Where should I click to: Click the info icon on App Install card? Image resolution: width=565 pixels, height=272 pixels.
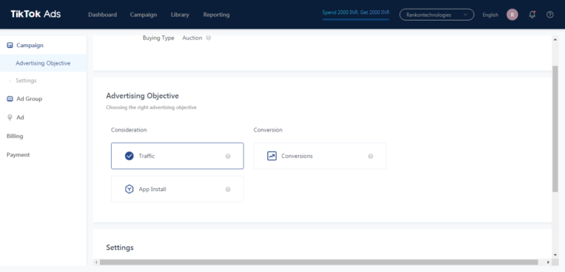[228, 190]
